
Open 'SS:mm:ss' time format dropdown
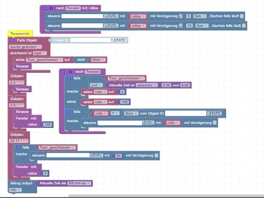tap(79, 183)
